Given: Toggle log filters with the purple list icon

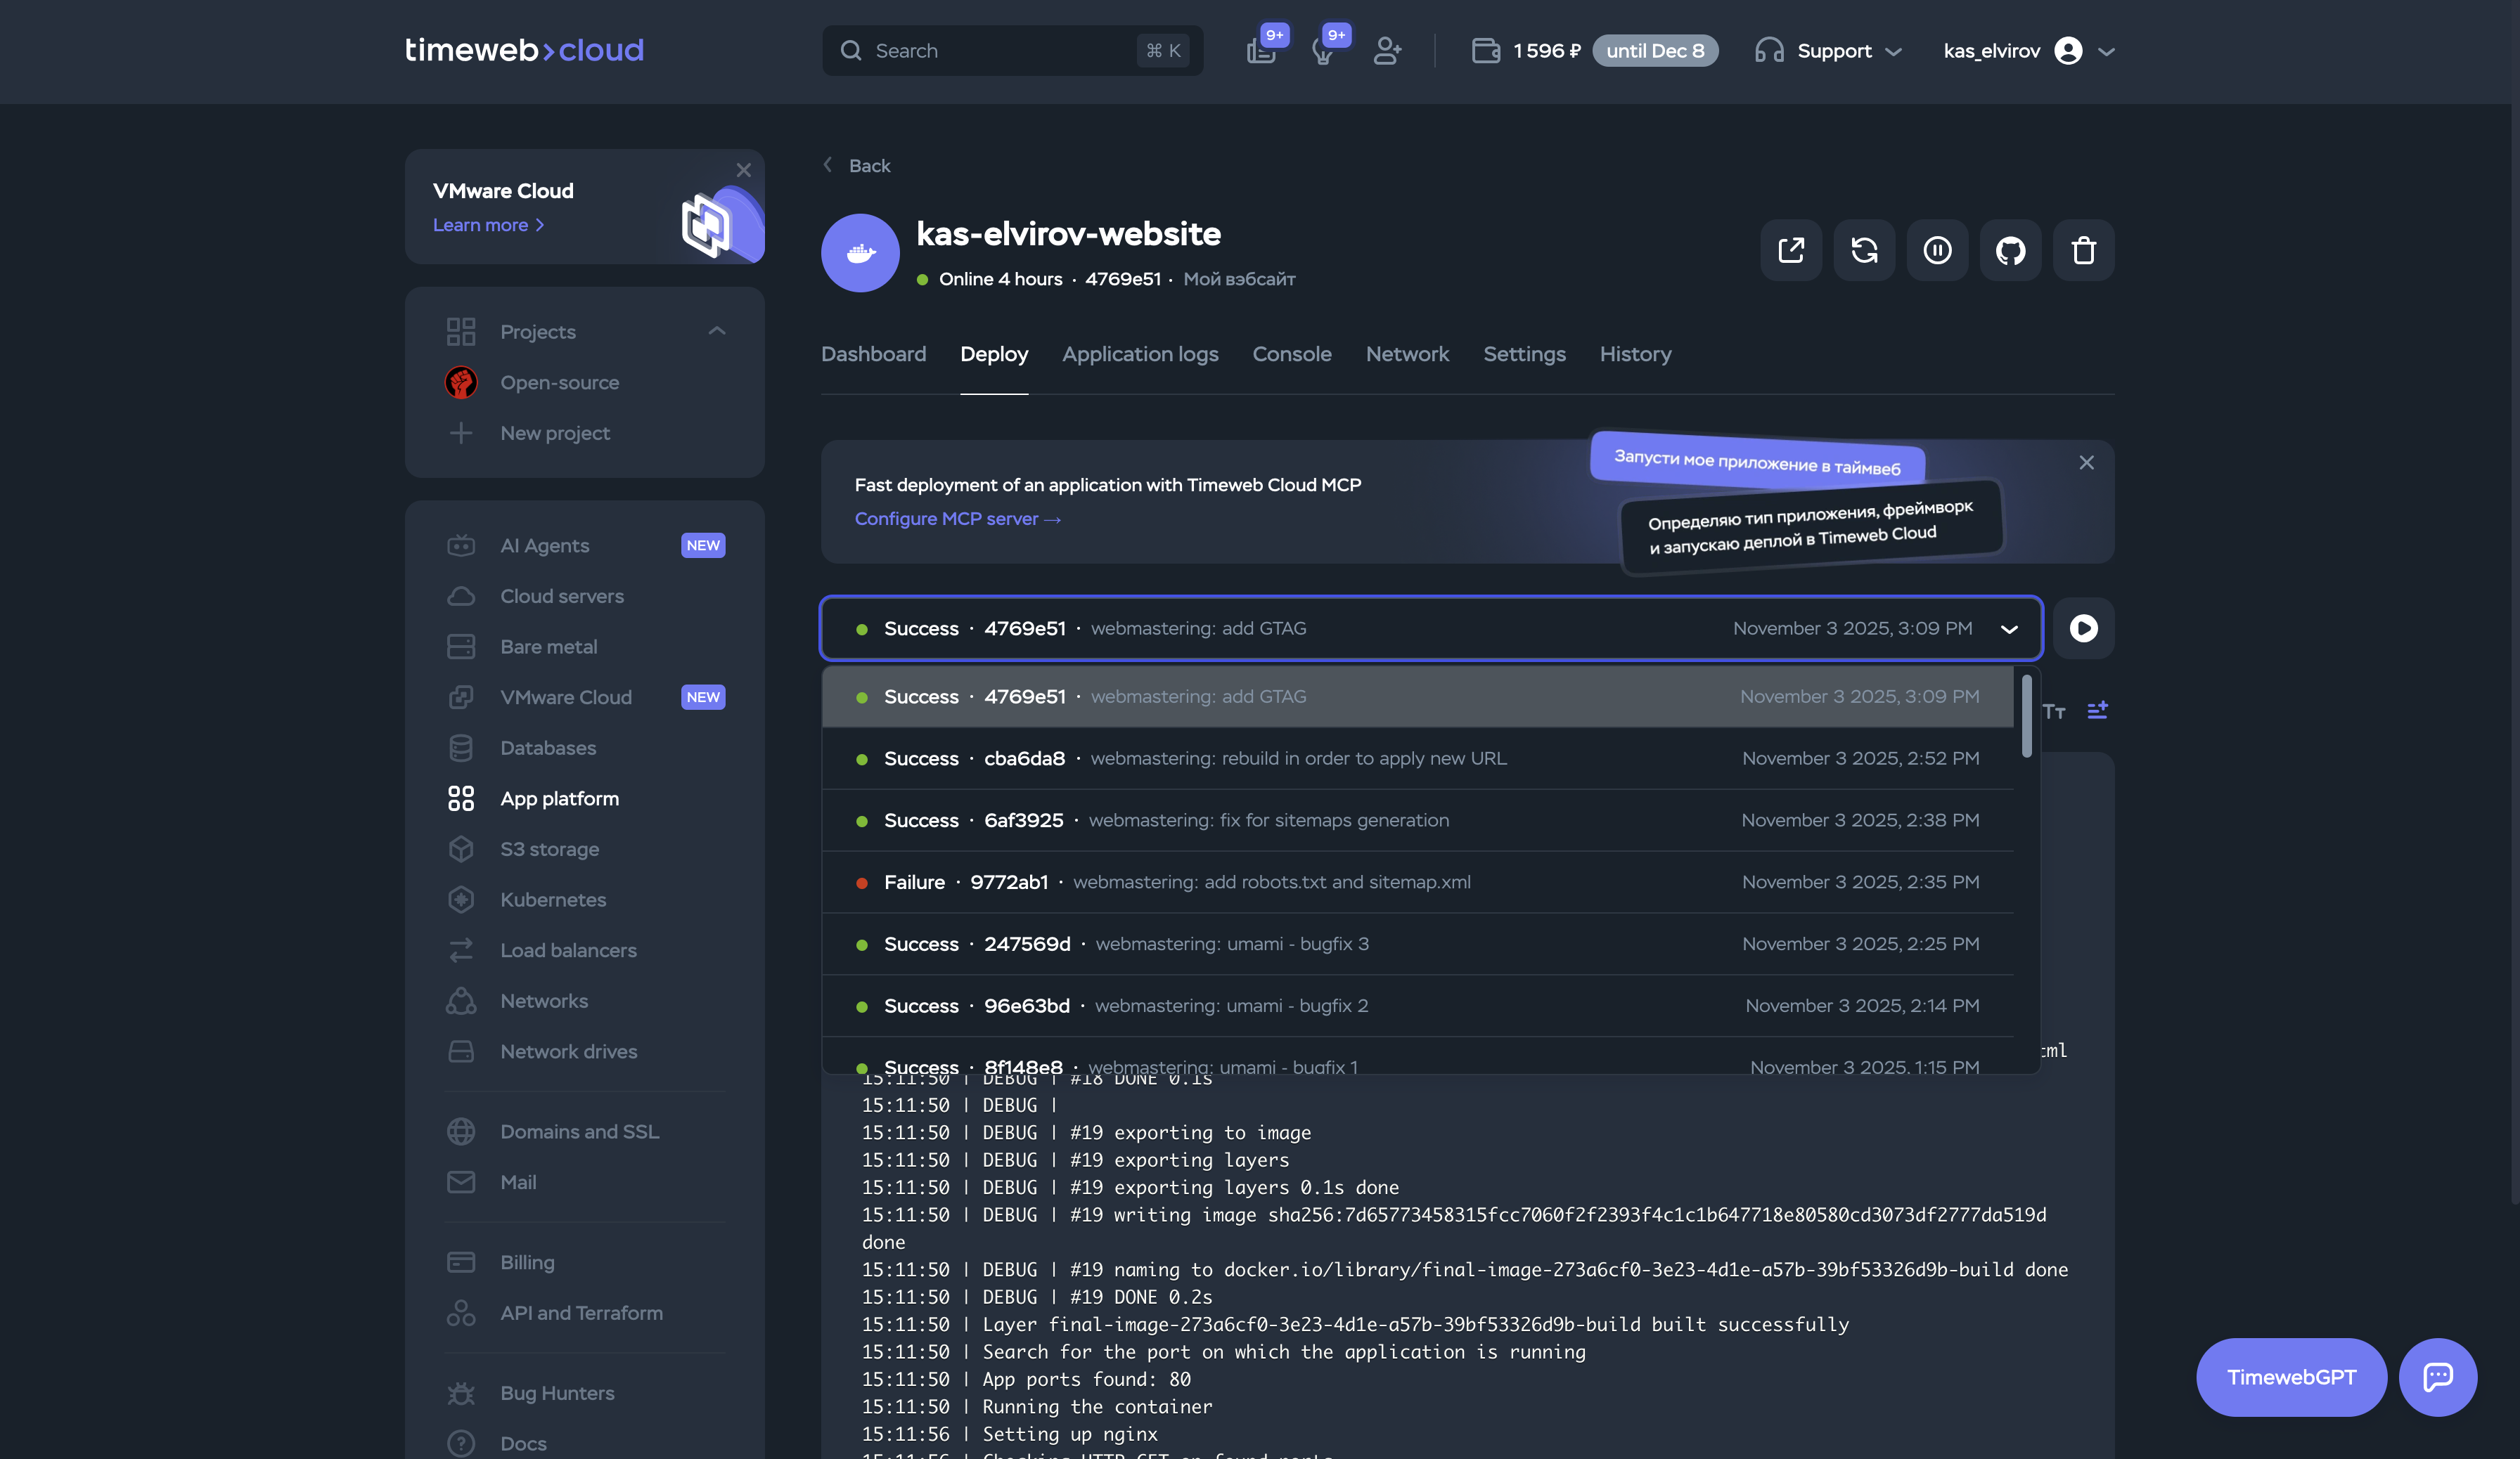Looking at the screenshot, I should pyautogui.click(x=2097, y=711).
